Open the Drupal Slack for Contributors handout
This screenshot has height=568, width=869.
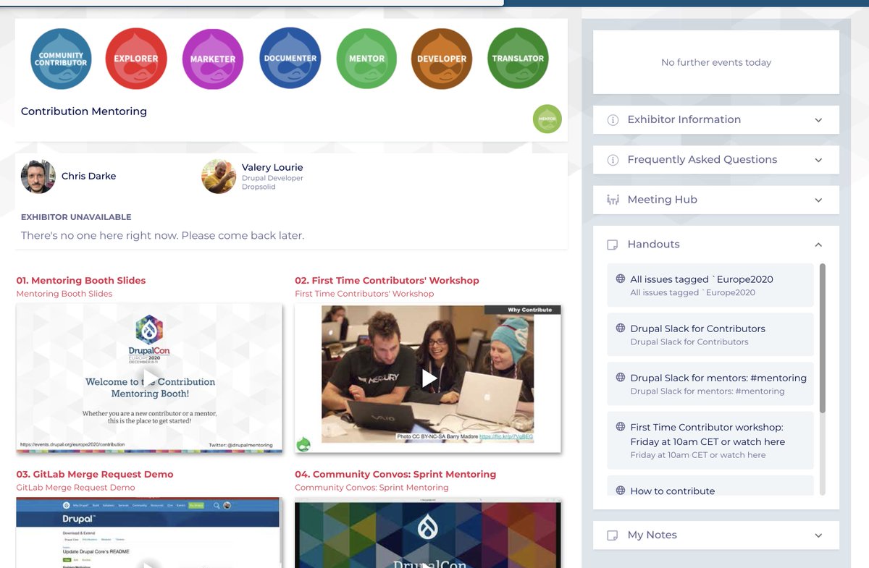710,334
